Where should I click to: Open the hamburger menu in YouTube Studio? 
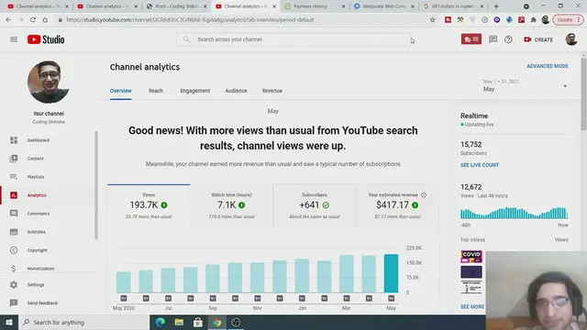pyautogui.click(x=14, y=39)
